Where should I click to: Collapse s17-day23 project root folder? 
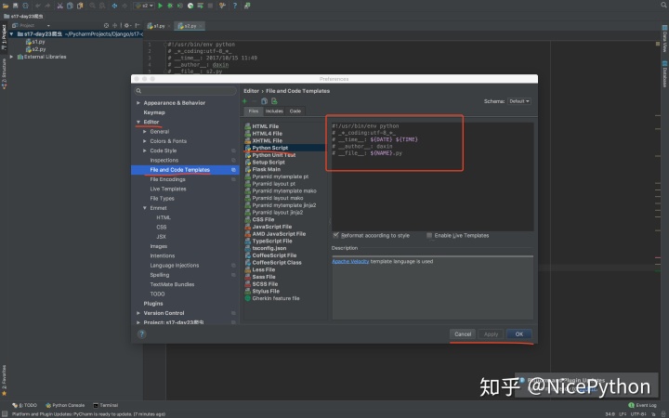coord(11,33)
